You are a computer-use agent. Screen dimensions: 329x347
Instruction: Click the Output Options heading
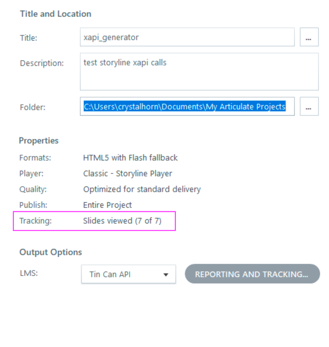coord(50,252)
